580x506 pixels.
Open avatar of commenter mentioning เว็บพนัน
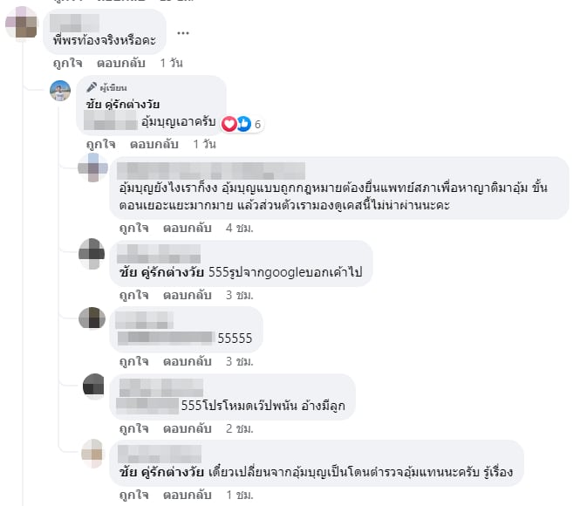point(93,386)
